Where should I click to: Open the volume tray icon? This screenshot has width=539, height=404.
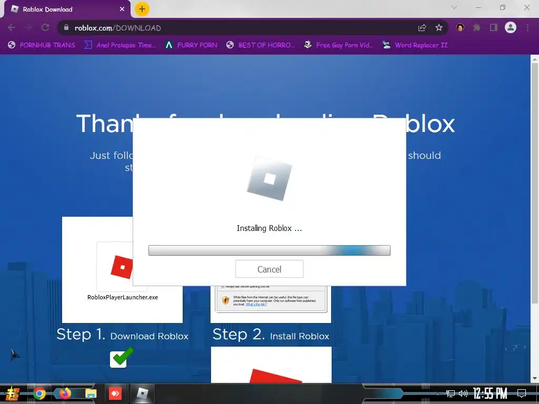coord(463,393)
